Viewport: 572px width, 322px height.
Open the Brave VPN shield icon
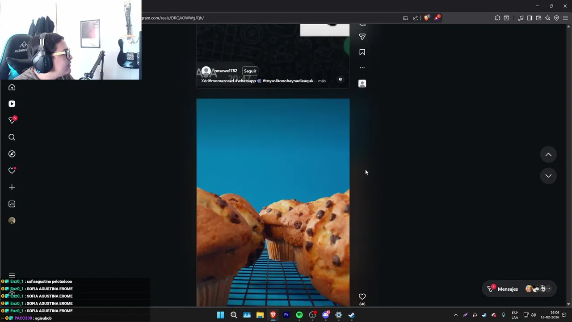tap(556, 18)
